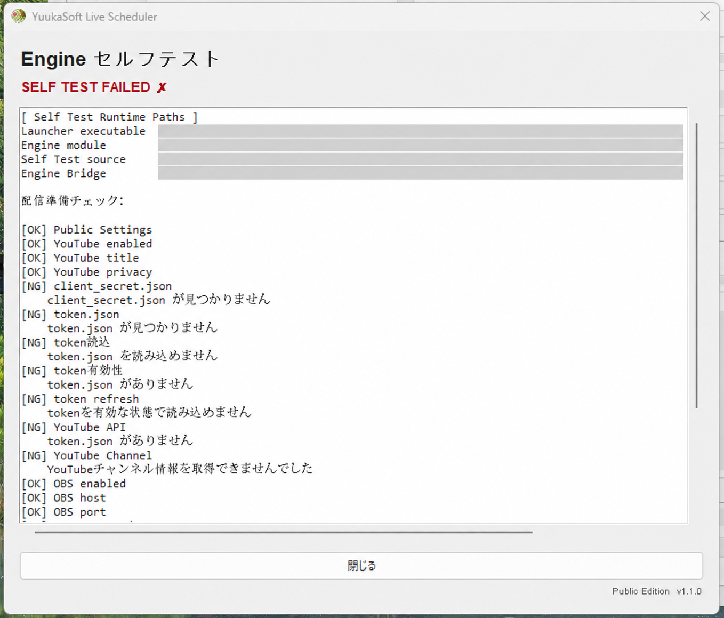Image resolution: width=724 pixels, height=618 pixels.
Task: Click the '[NG] token refresh' line
Action: click(80, 399)
